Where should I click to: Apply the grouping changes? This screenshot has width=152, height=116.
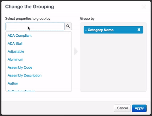[139, 108]
